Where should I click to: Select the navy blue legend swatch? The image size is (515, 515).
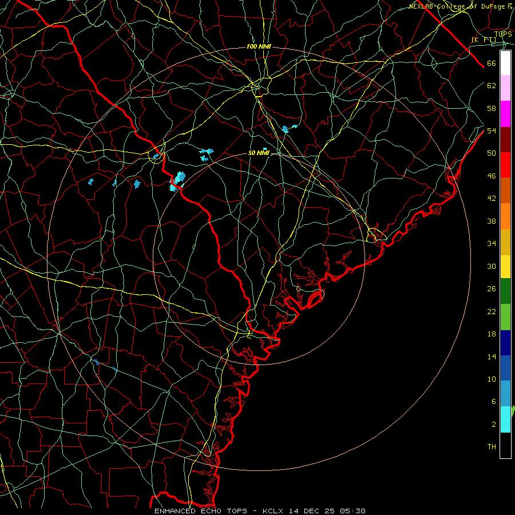(x=505, y=343)
